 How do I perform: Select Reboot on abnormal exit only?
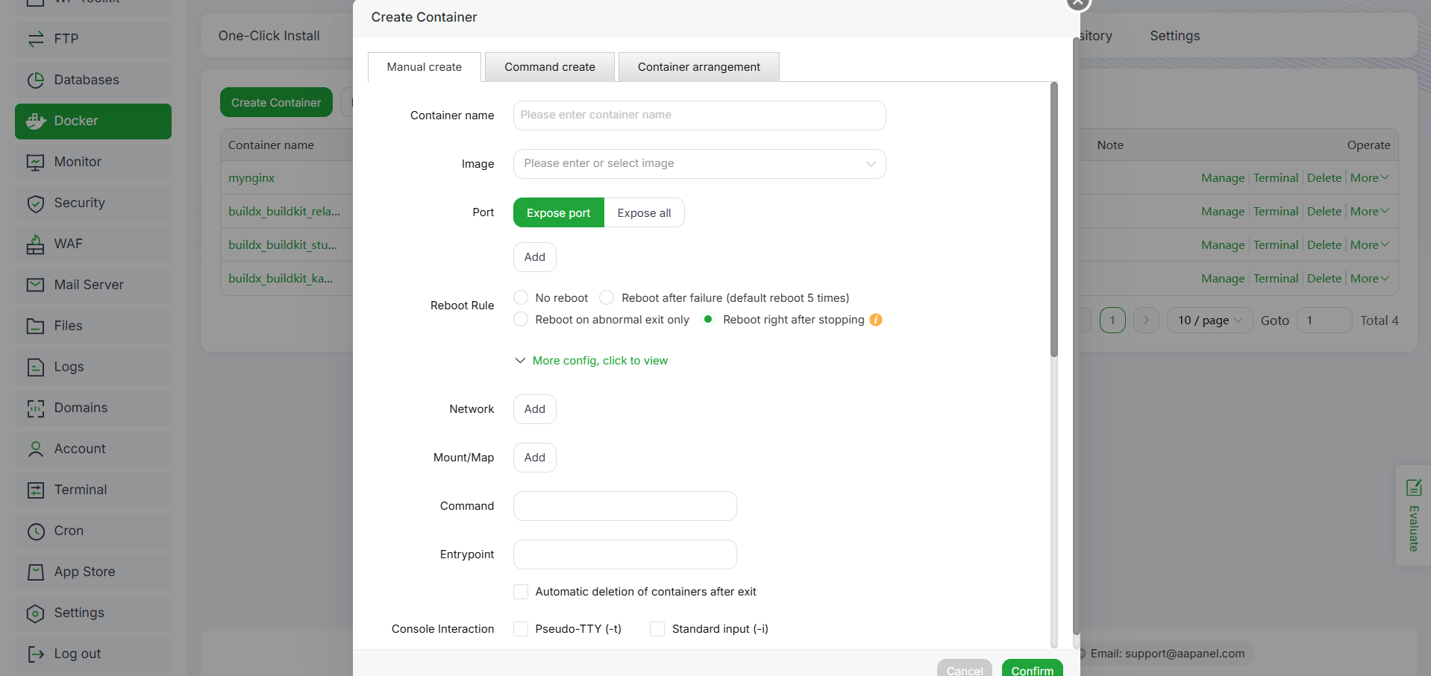pos(521,319)
